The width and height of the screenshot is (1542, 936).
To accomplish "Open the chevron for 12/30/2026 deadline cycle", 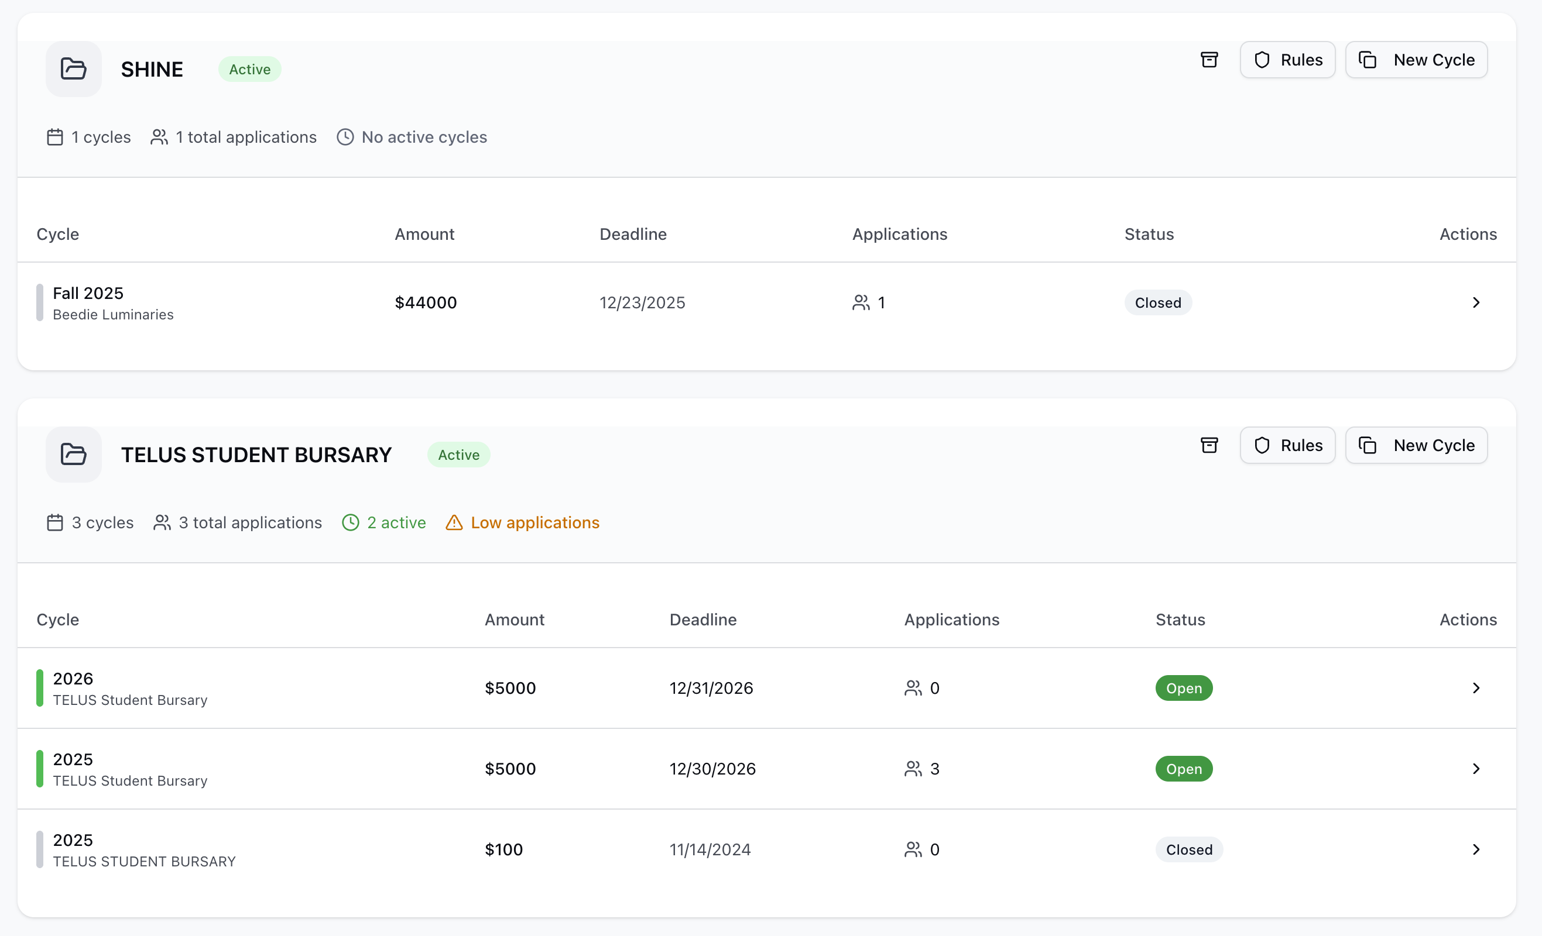I will (x=1476, y=769).
